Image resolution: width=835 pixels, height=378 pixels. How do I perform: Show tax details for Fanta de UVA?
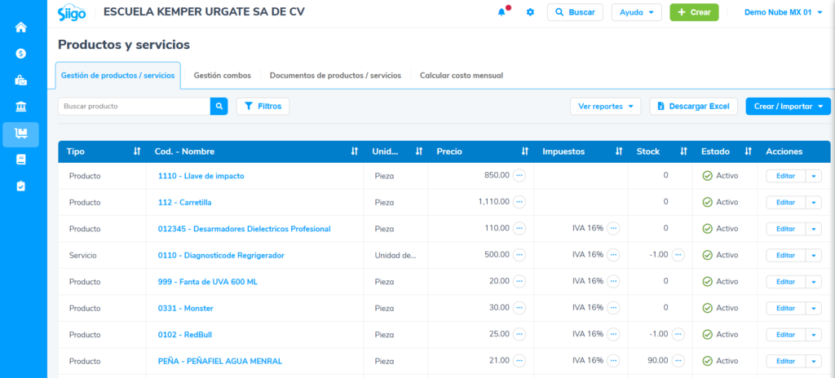click(x=613, y=281)
